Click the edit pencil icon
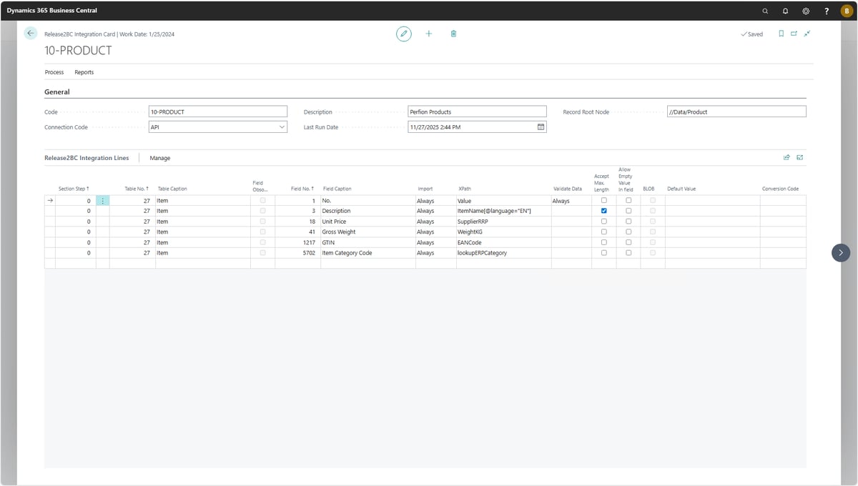 coord(404,34)
